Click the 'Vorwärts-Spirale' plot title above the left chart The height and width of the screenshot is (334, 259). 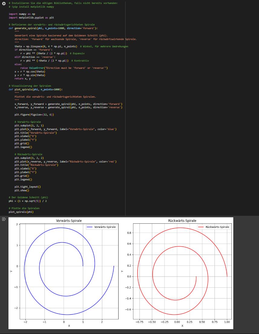69,221
